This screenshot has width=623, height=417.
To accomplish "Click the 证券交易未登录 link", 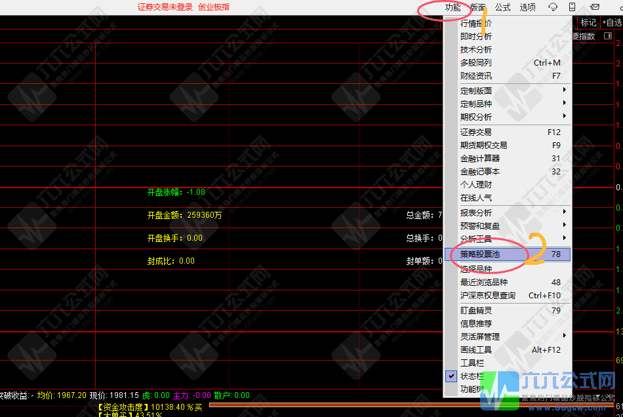I will point(165,7).
